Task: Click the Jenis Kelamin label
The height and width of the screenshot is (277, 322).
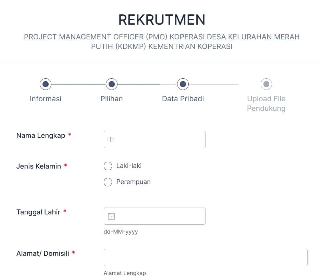Action: pos(39,166)
